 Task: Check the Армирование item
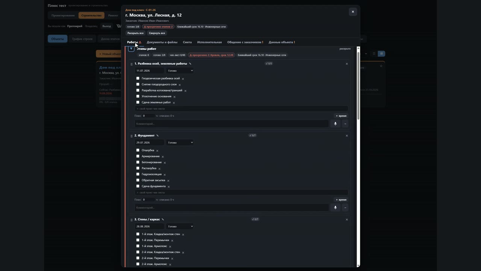pyautogui.click(x=138, y=156)
